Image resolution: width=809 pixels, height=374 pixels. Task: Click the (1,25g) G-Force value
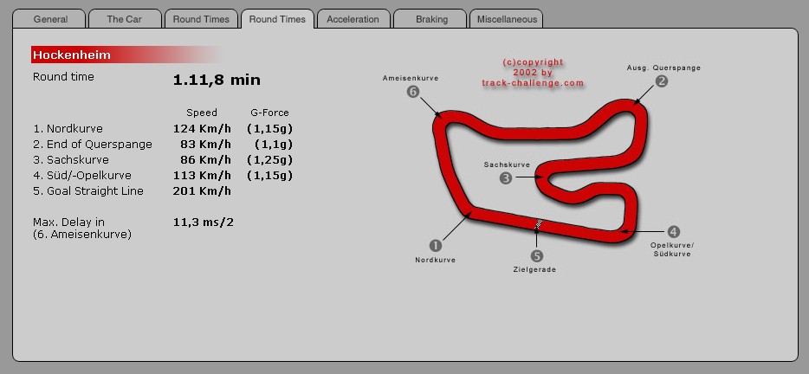click(270, 159)
